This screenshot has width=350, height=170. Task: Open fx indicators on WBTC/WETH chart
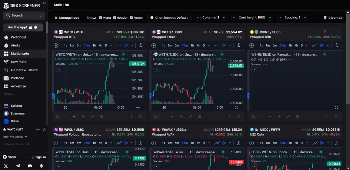tap(140, 45)
